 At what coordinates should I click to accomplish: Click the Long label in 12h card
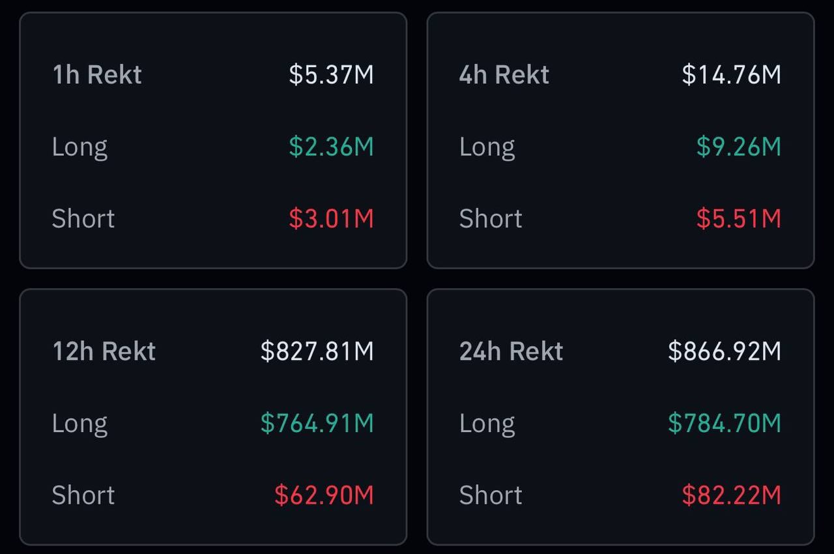[x=79, y=424]
